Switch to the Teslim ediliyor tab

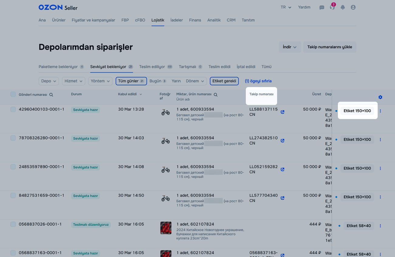point(152,67)
